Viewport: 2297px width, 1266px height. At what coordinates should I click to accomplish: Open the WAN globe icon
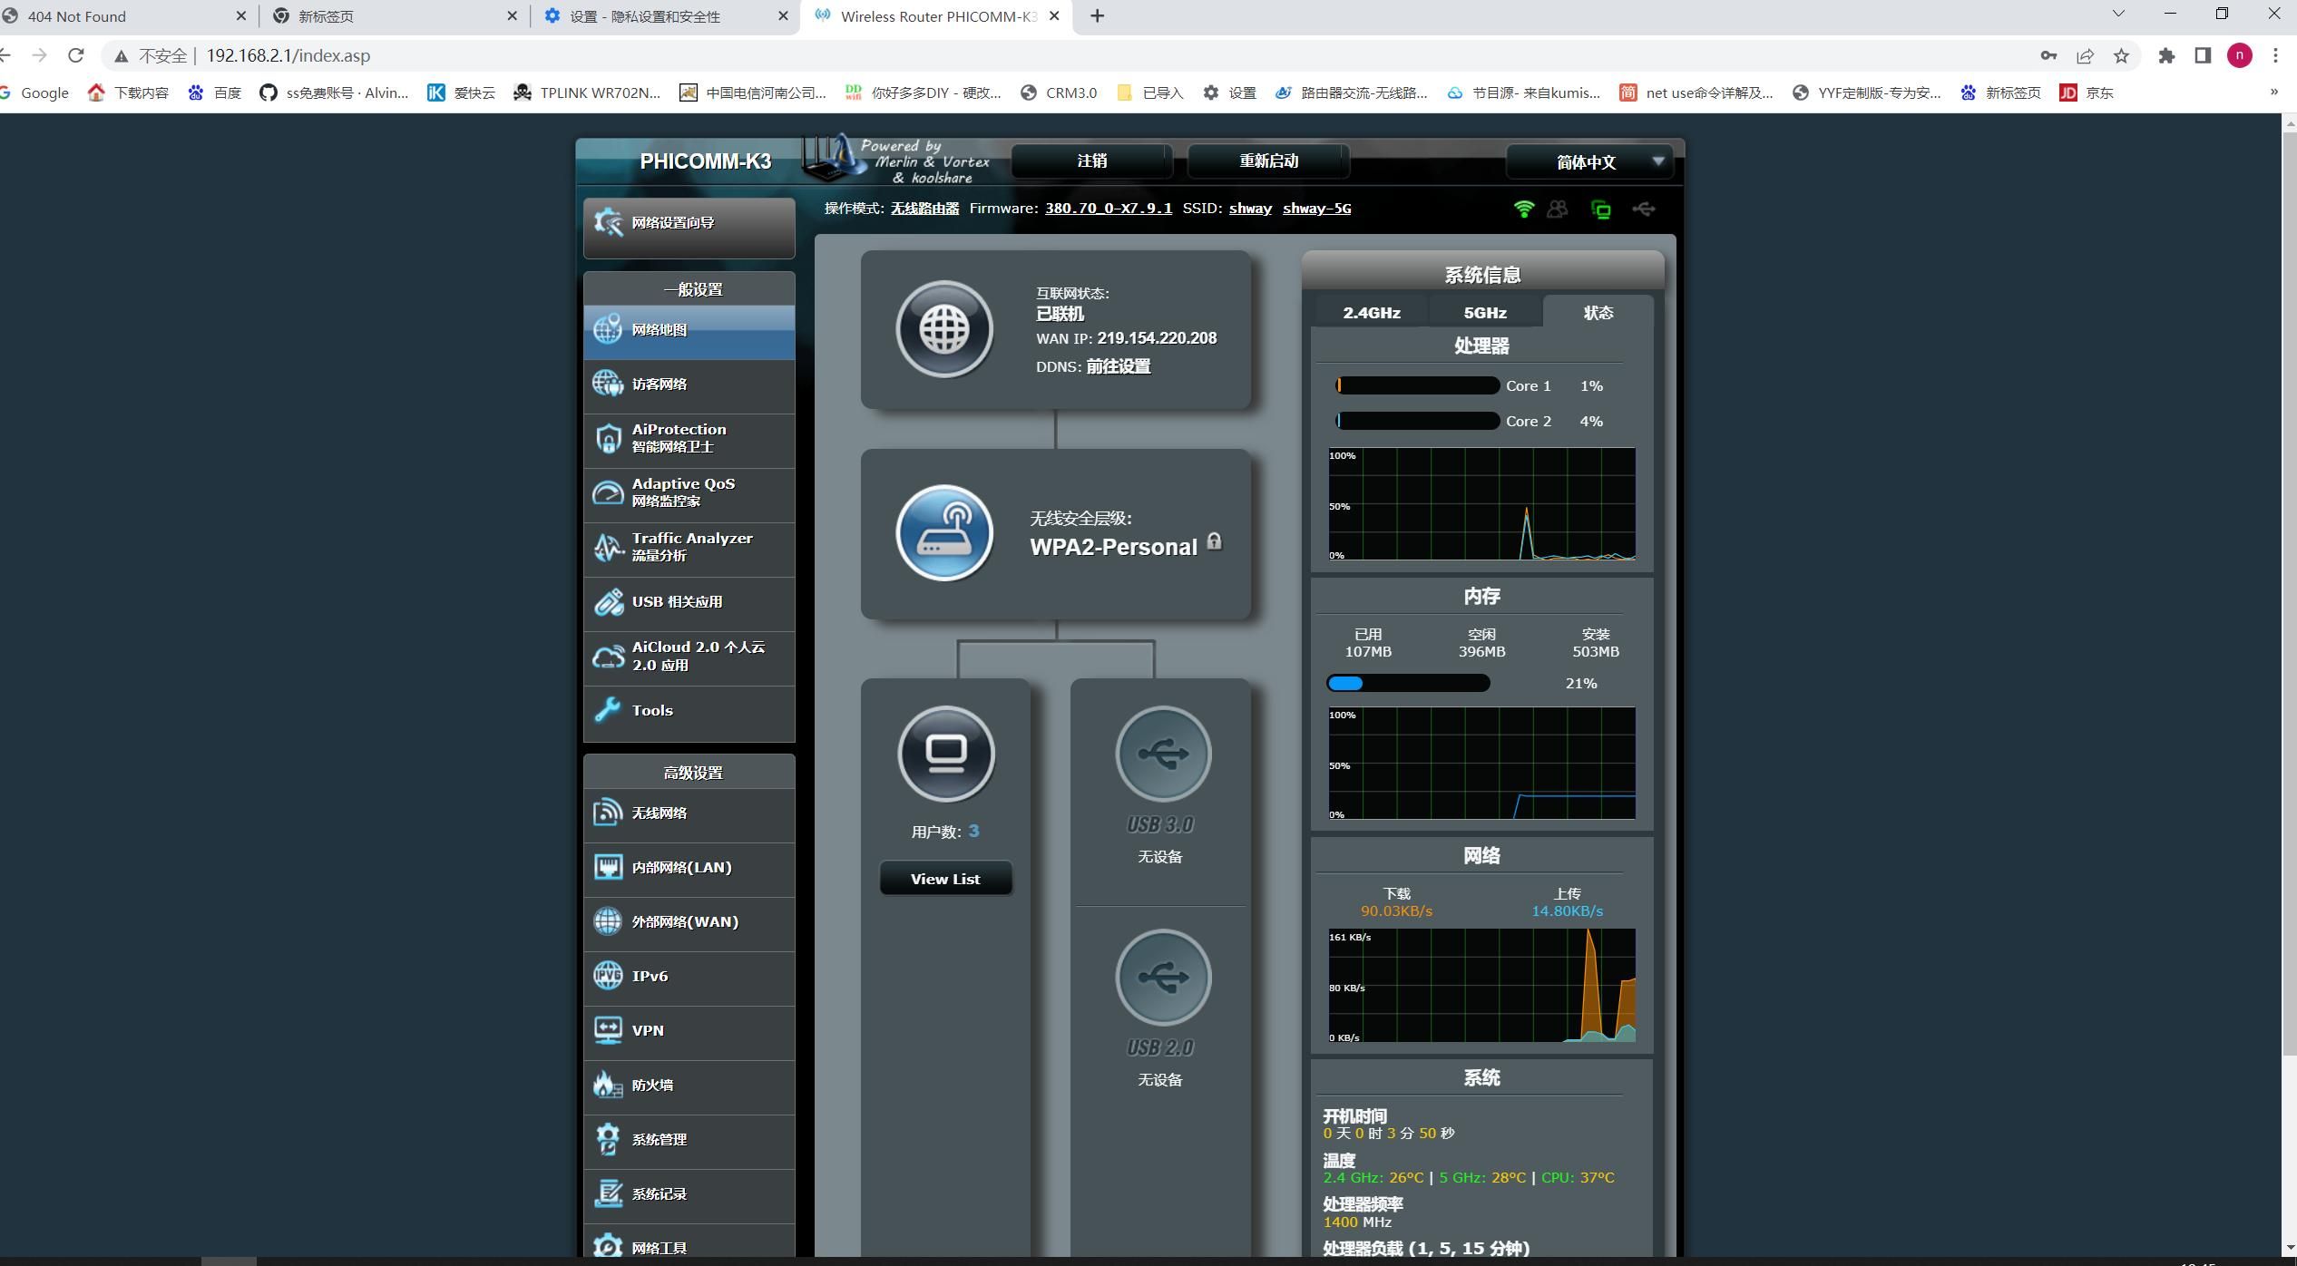[x=608, y=921]
